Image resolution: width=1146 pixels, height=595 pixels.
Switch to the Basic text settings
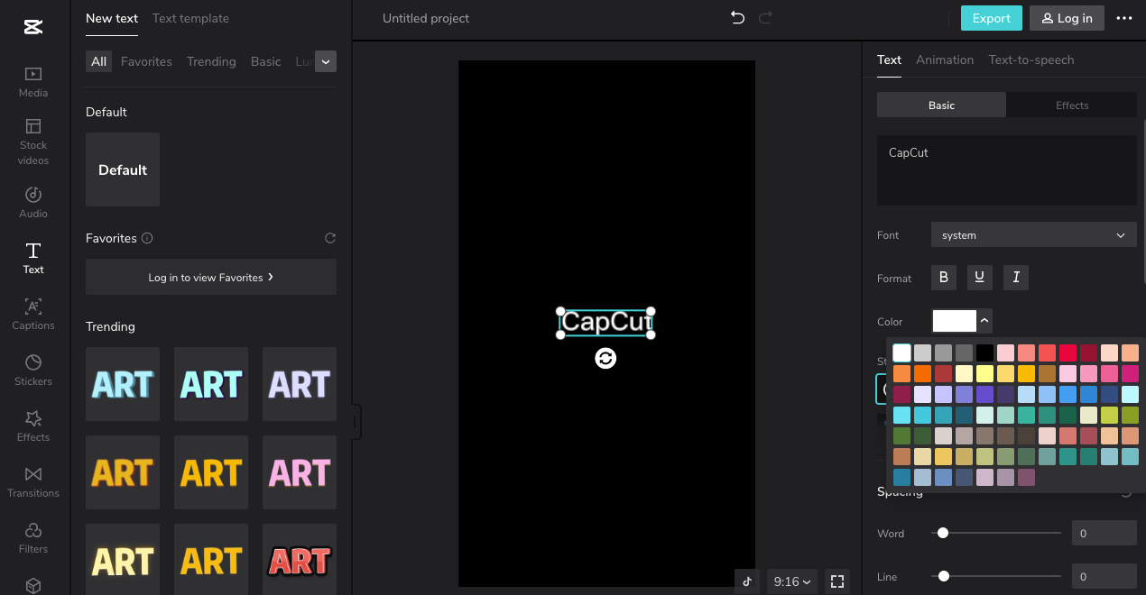point(941,105)
